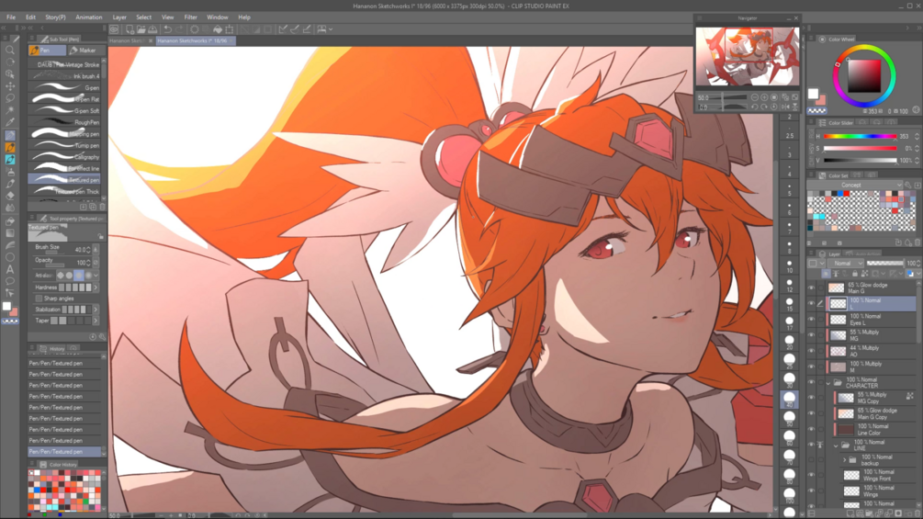Image resolution: width=923 pixels, height=519 pixels.
Task: Click the color wheel saturation square
Action: tap(863, 75)
